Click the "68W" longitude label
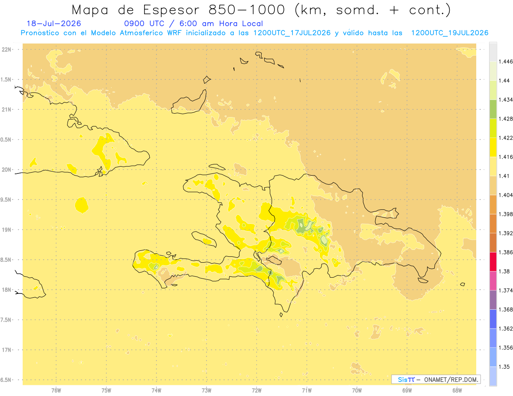The height and width of the screenshot is (396, 513). (457, 390)
